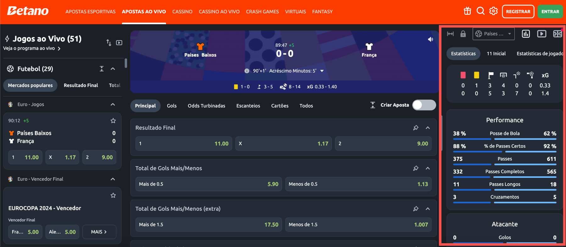This screenshot has width=566, height=247.
Task: Bet on França 5.00 in Vencedor Final
Action: click(25, 232)
